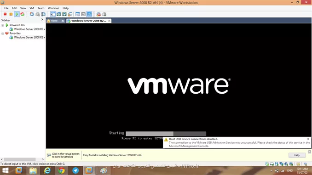Click the green Power On play icon
Image resolution: width=312 pixels, height=175 pixels.
[17, 14]
